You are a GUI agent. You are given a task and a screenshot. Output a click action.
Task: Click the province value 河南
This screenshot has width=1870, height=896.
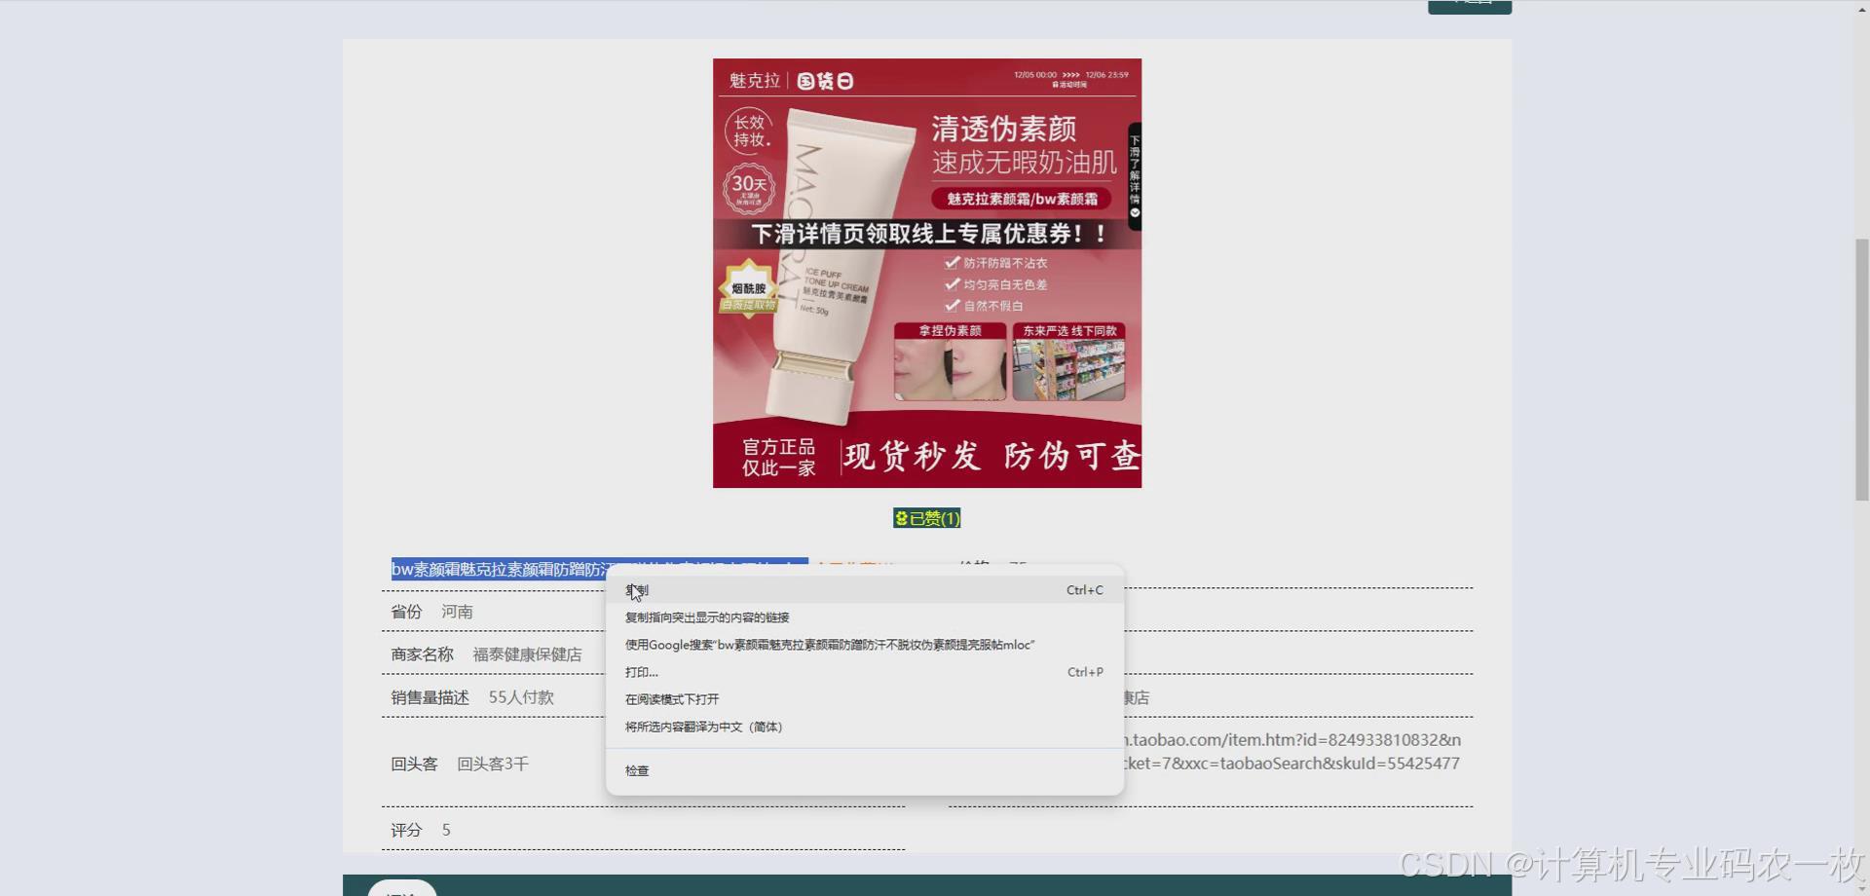tap(460, 611)
